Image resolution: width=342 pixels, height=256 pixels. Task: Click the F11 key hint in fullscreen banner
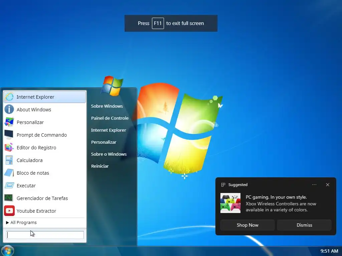point(158,23)
